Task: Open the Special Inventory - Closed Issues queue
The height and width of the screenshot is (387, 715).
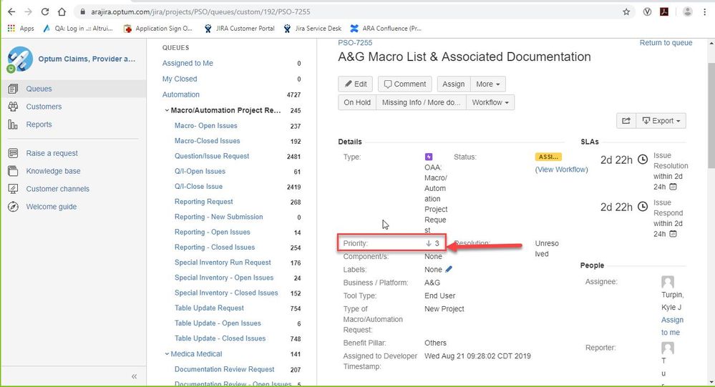Action: (226, 293)
